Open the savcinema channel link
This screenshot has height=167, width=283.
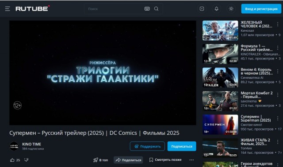point(249,101)
